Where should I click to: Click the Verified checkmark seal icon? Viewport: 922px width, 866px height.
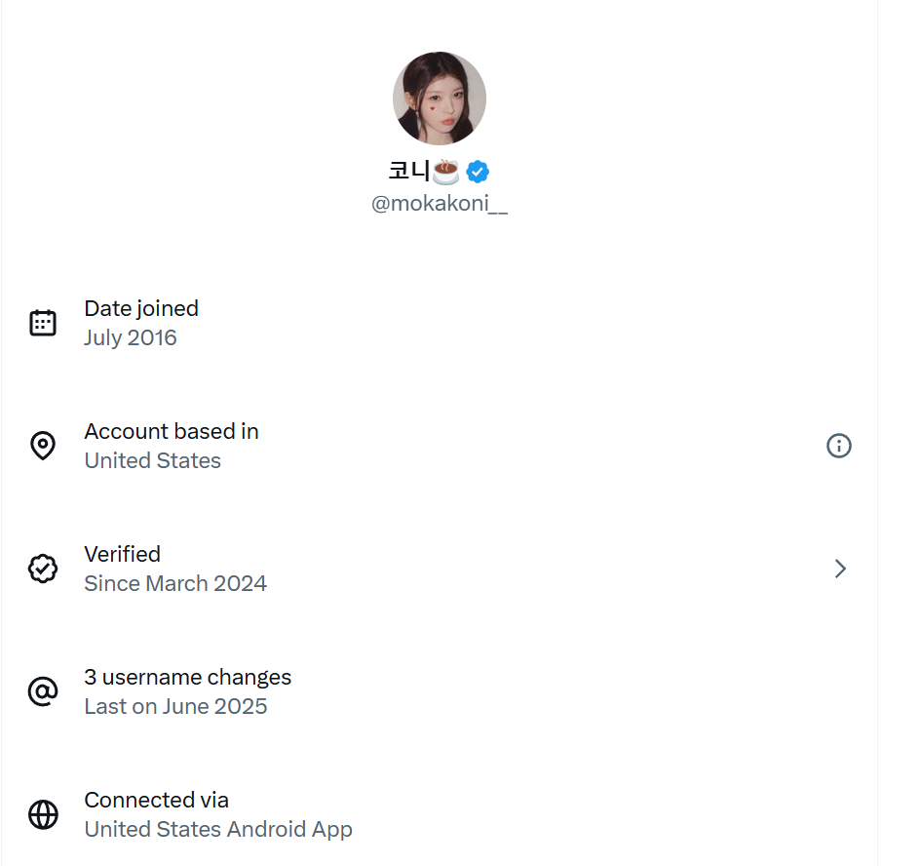click(43, 569)
